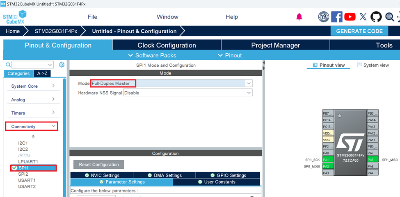This screenshot has height=197, width=400.
Task: Open the YouTube icon link
Action: pos(350,17)
